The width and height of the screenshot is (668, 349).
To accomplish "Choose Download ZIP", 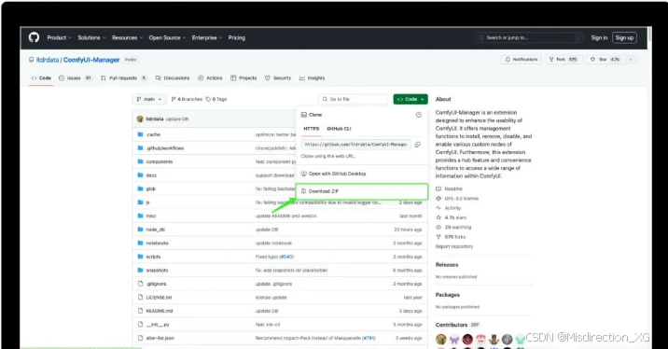I will [x=362, y=191].
